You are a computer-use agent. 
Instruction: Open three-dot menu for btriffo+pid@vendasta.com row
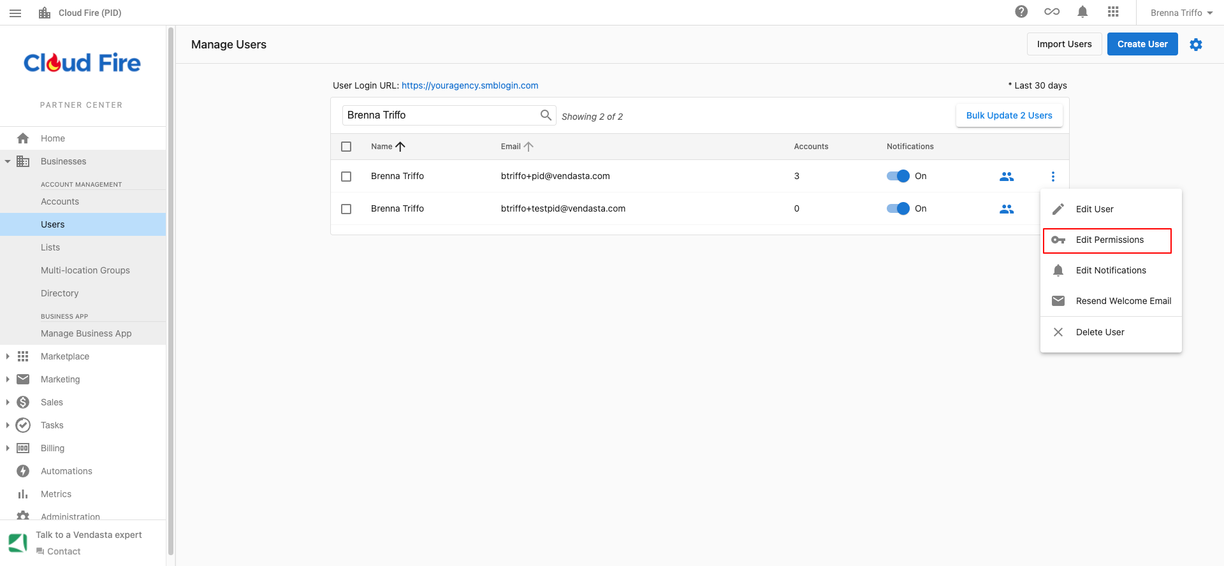[1053, 177]
